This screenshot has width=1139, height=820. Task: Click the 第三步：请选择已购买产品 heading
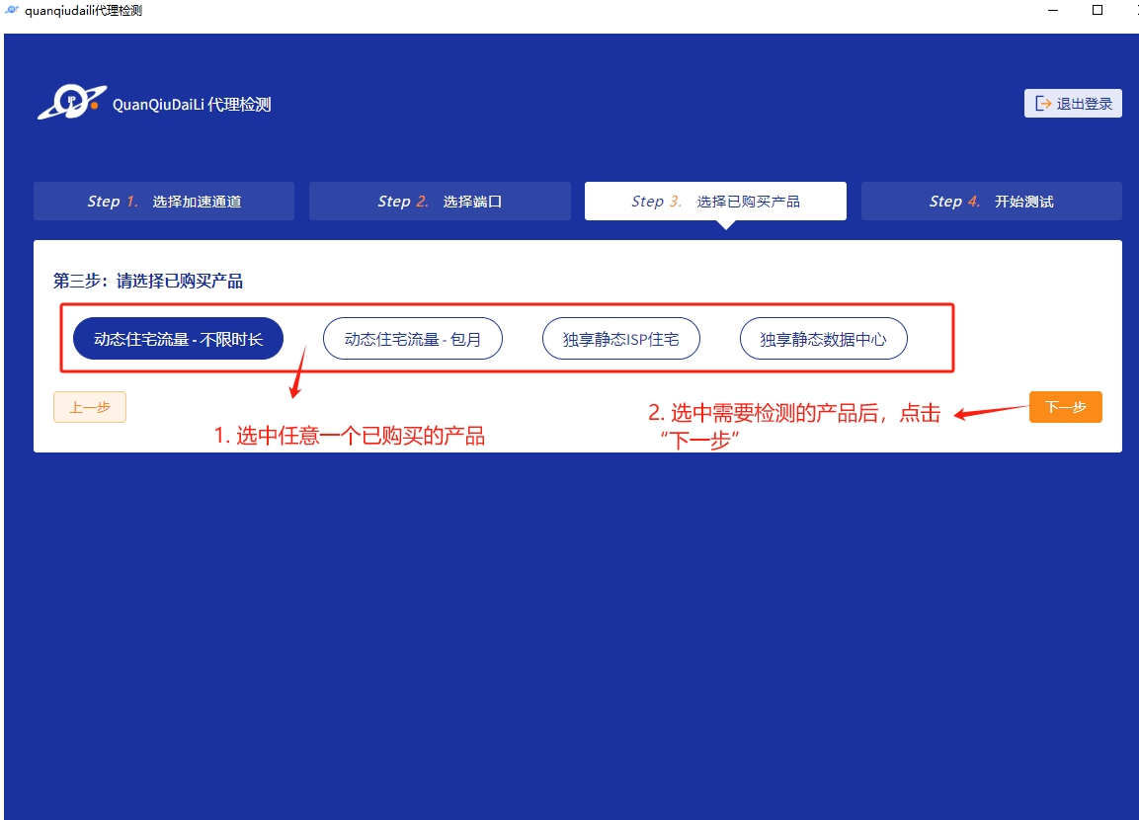148,282
